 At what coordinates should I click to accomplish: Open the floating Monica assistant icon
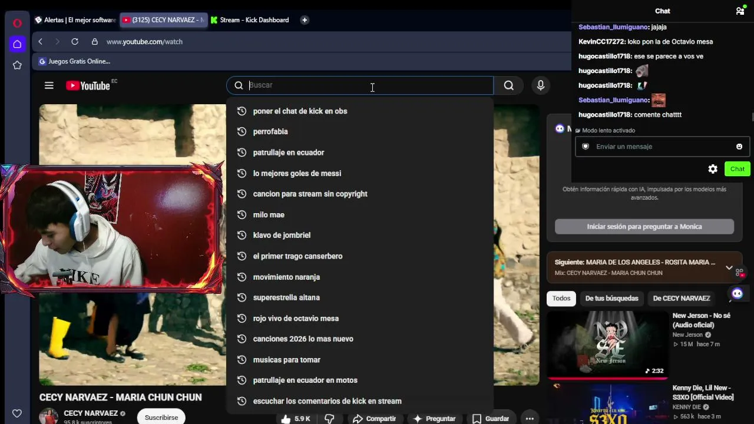[x=737, y=293]
